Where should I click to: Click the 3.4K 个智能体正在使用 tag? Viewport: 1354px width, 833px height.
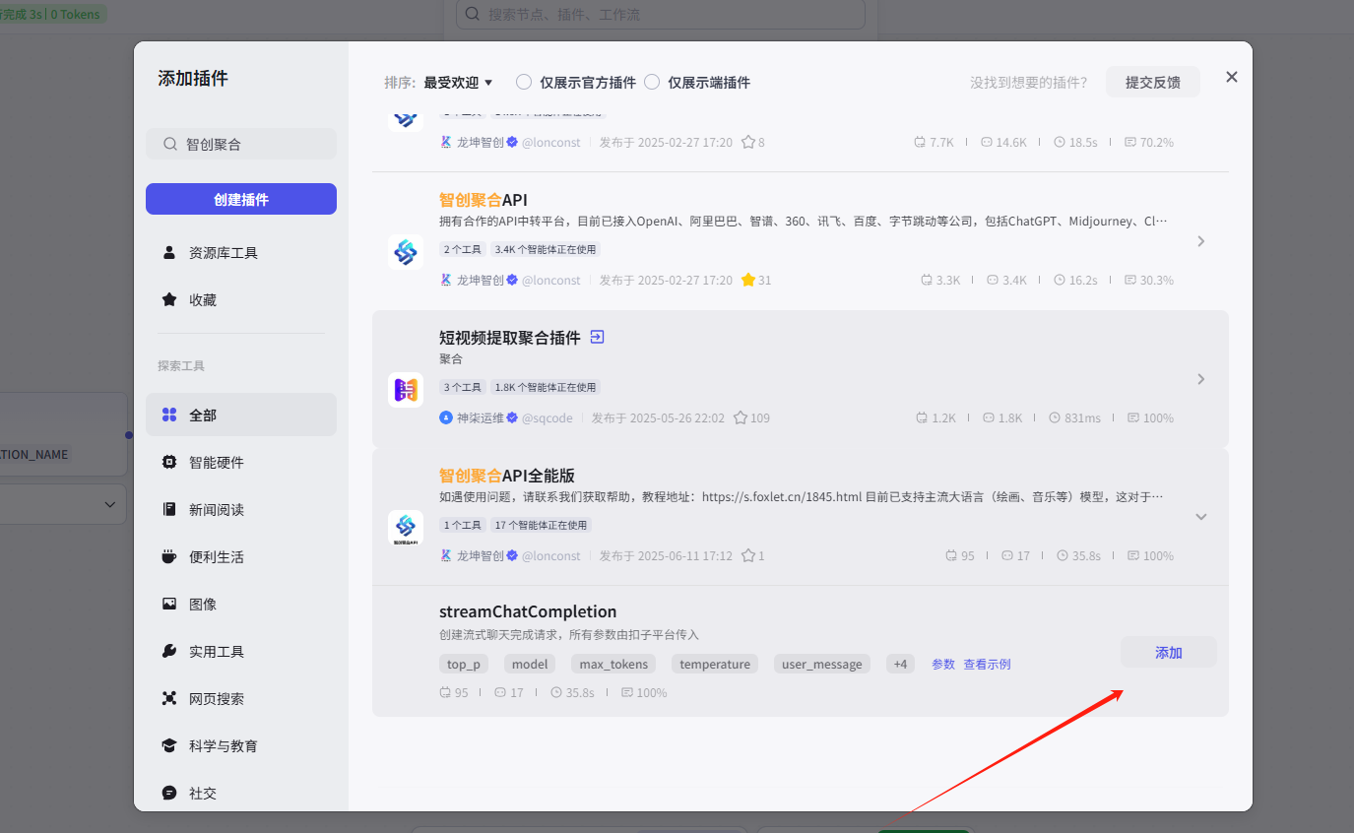546,249
